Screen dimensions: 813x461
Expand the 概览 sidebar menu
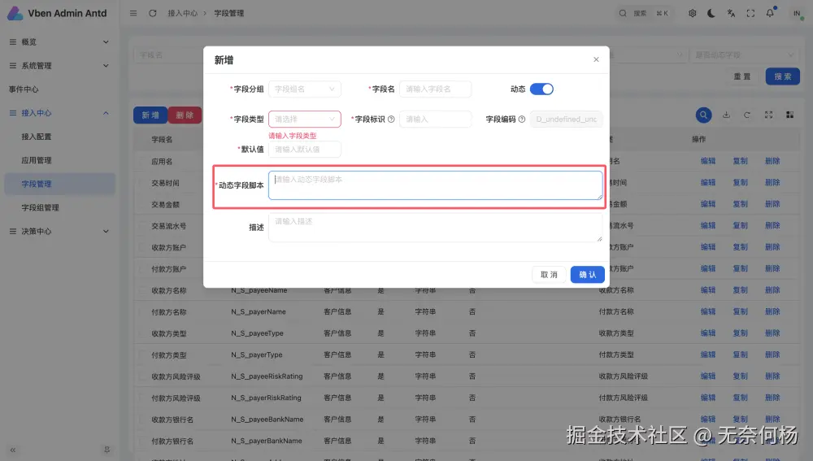tap(59, 42)
